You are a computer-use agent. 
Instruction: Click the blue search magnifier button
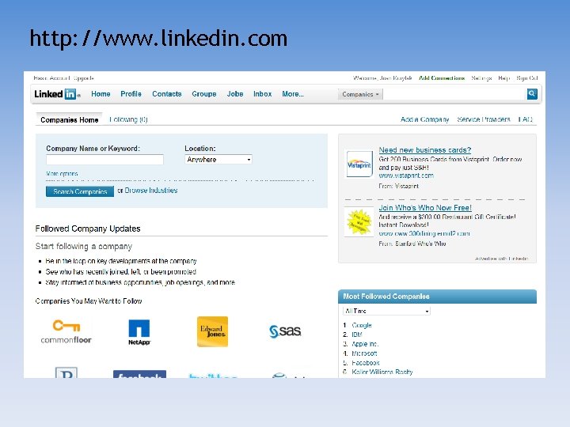pyautogui.click(x=532, y=94)
